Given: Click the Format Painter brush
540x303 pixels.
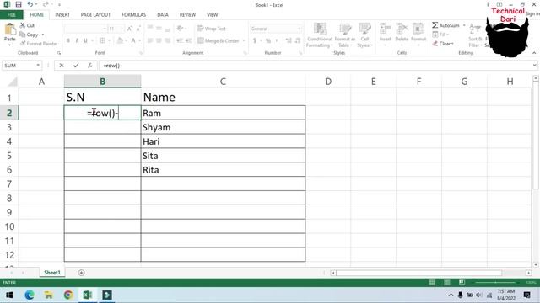Looking at the screenshot, I should (x=23, y=43).
